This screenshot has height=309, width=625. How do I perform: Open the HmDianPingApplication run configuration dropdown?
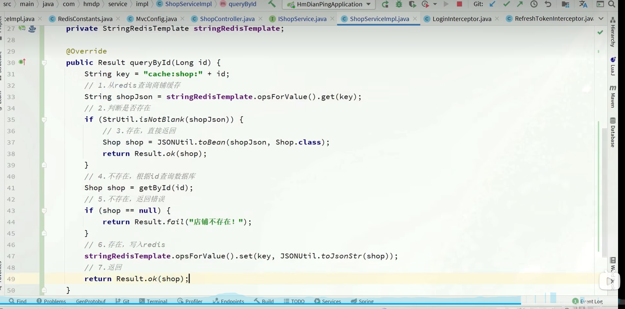click(x=368, y=4)
